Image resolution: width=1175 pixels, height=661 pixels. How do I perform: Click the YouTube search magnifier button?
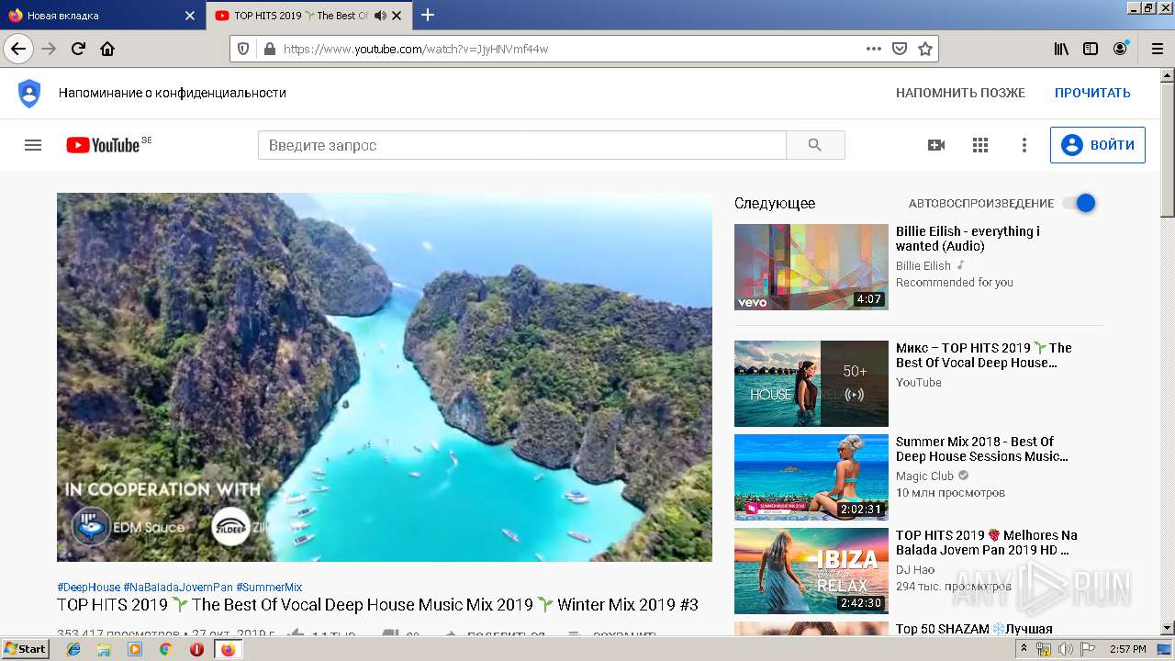click(815, 145)
